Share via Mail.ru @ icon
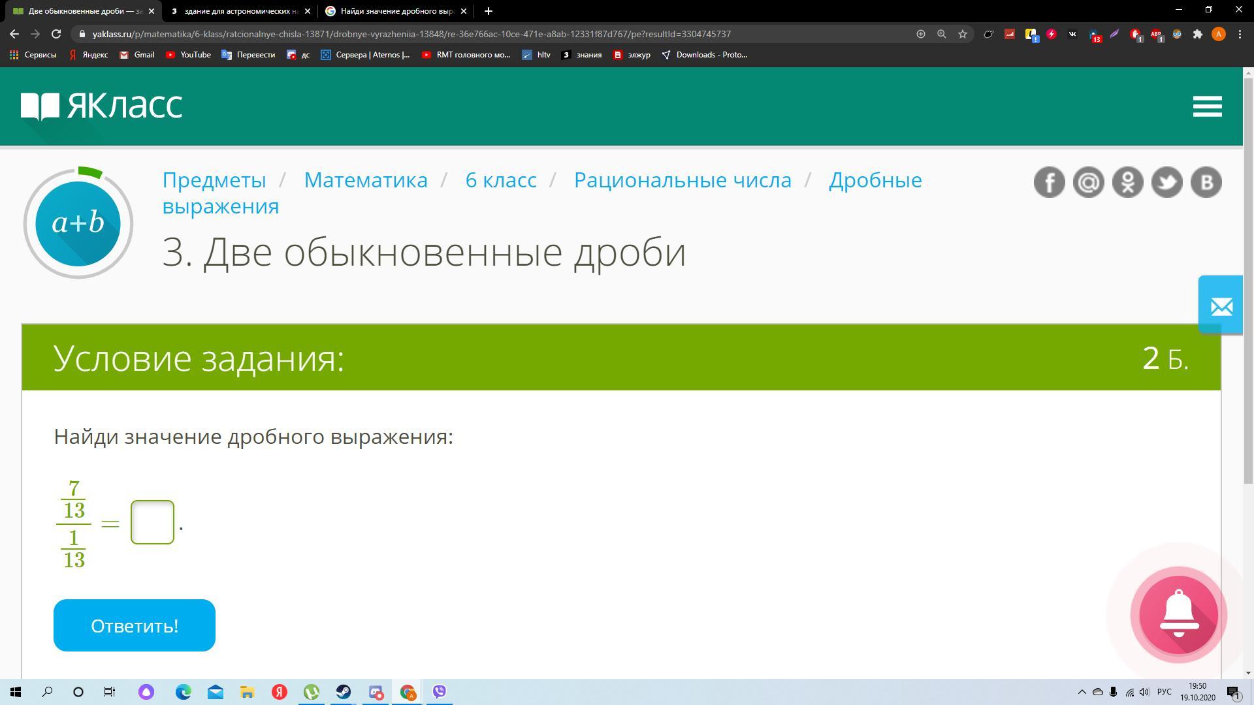 click(x=1088, y=182)
